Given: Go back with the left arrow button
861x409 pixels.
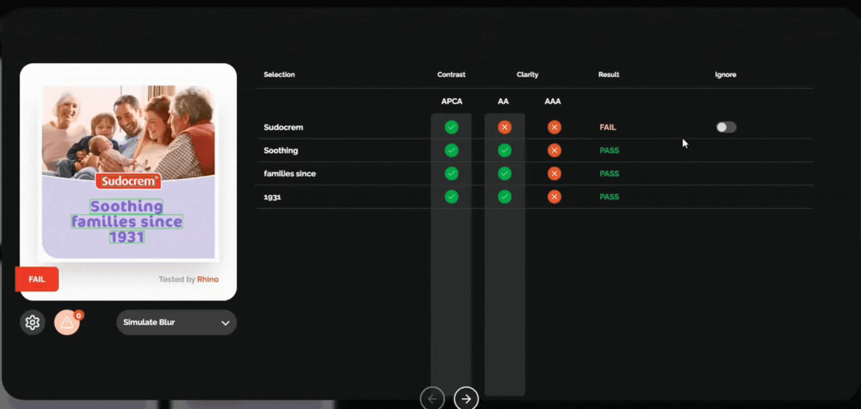Looking at the screenshot, I should coord(432,399).
